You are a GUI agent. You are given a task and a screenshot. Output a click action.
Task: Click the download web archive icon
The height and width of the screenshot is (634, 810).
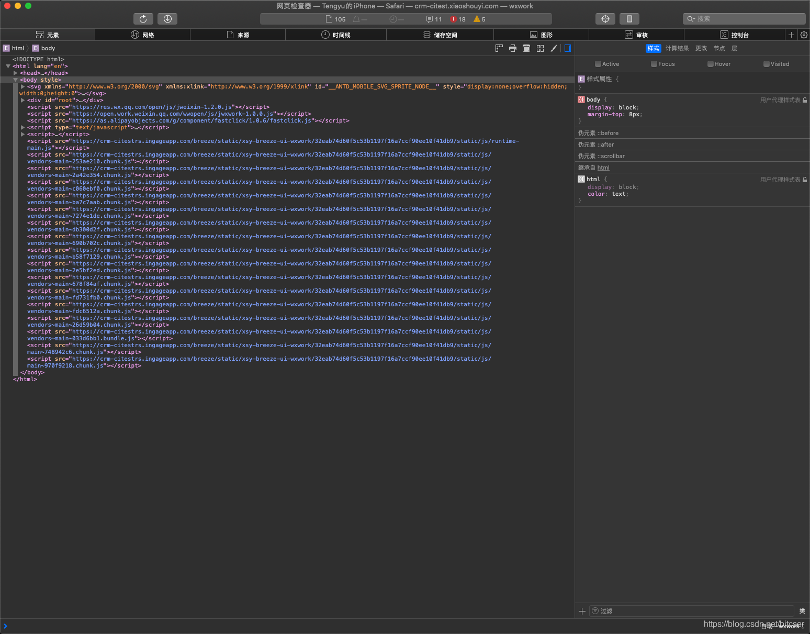[167, 19]
